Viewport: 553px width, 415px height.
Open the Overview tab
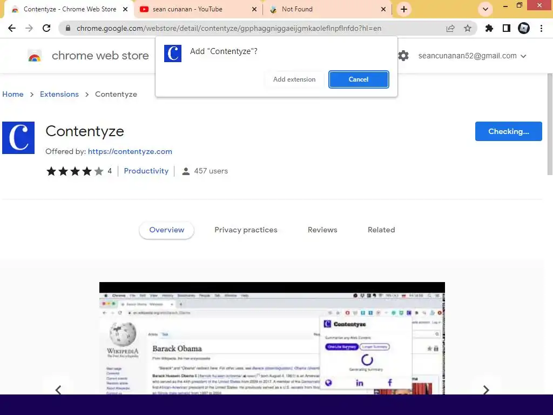point(166,230)
